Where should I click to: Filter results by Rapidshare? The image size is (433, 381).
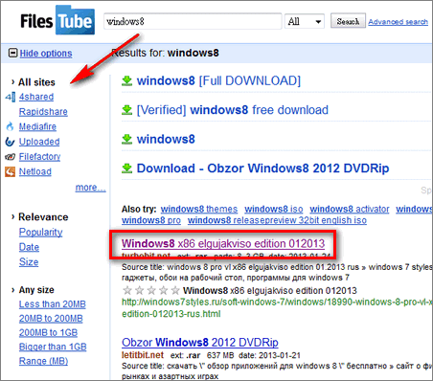43,112
